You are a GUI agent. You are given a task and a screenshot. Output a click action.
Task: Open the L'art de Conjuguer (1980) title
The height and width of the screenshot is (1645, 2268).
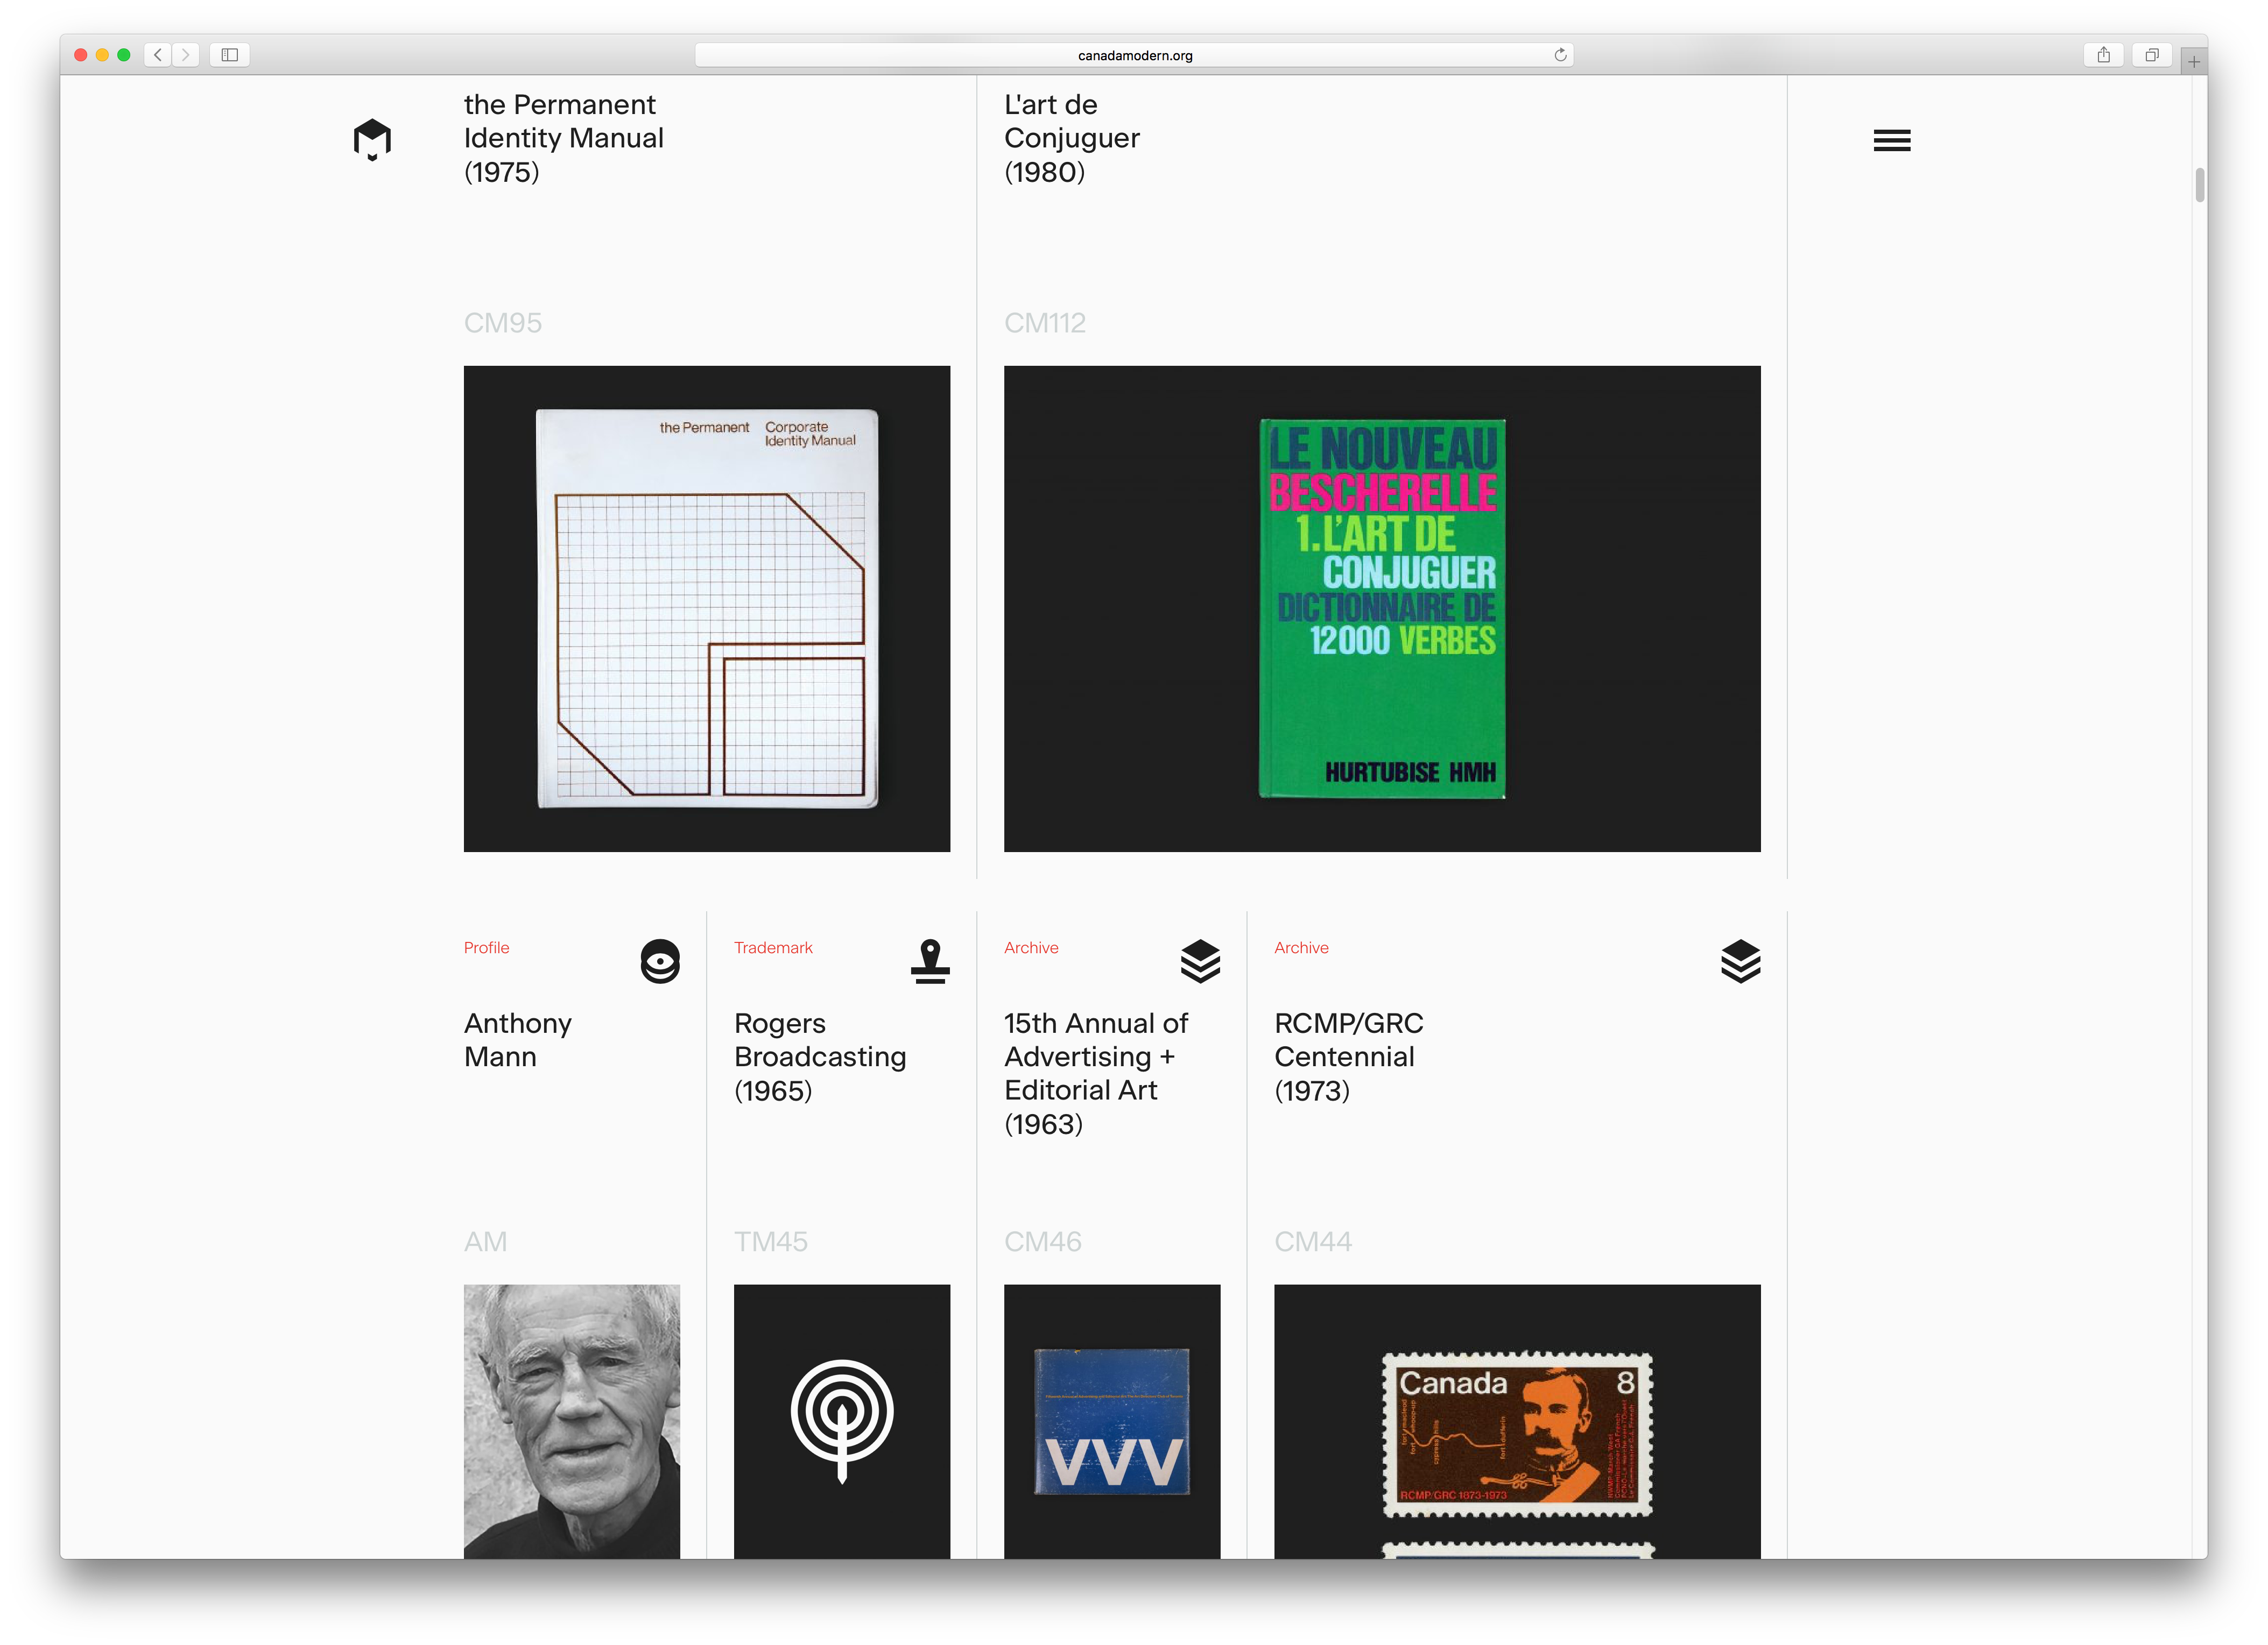coord(1071,138)
